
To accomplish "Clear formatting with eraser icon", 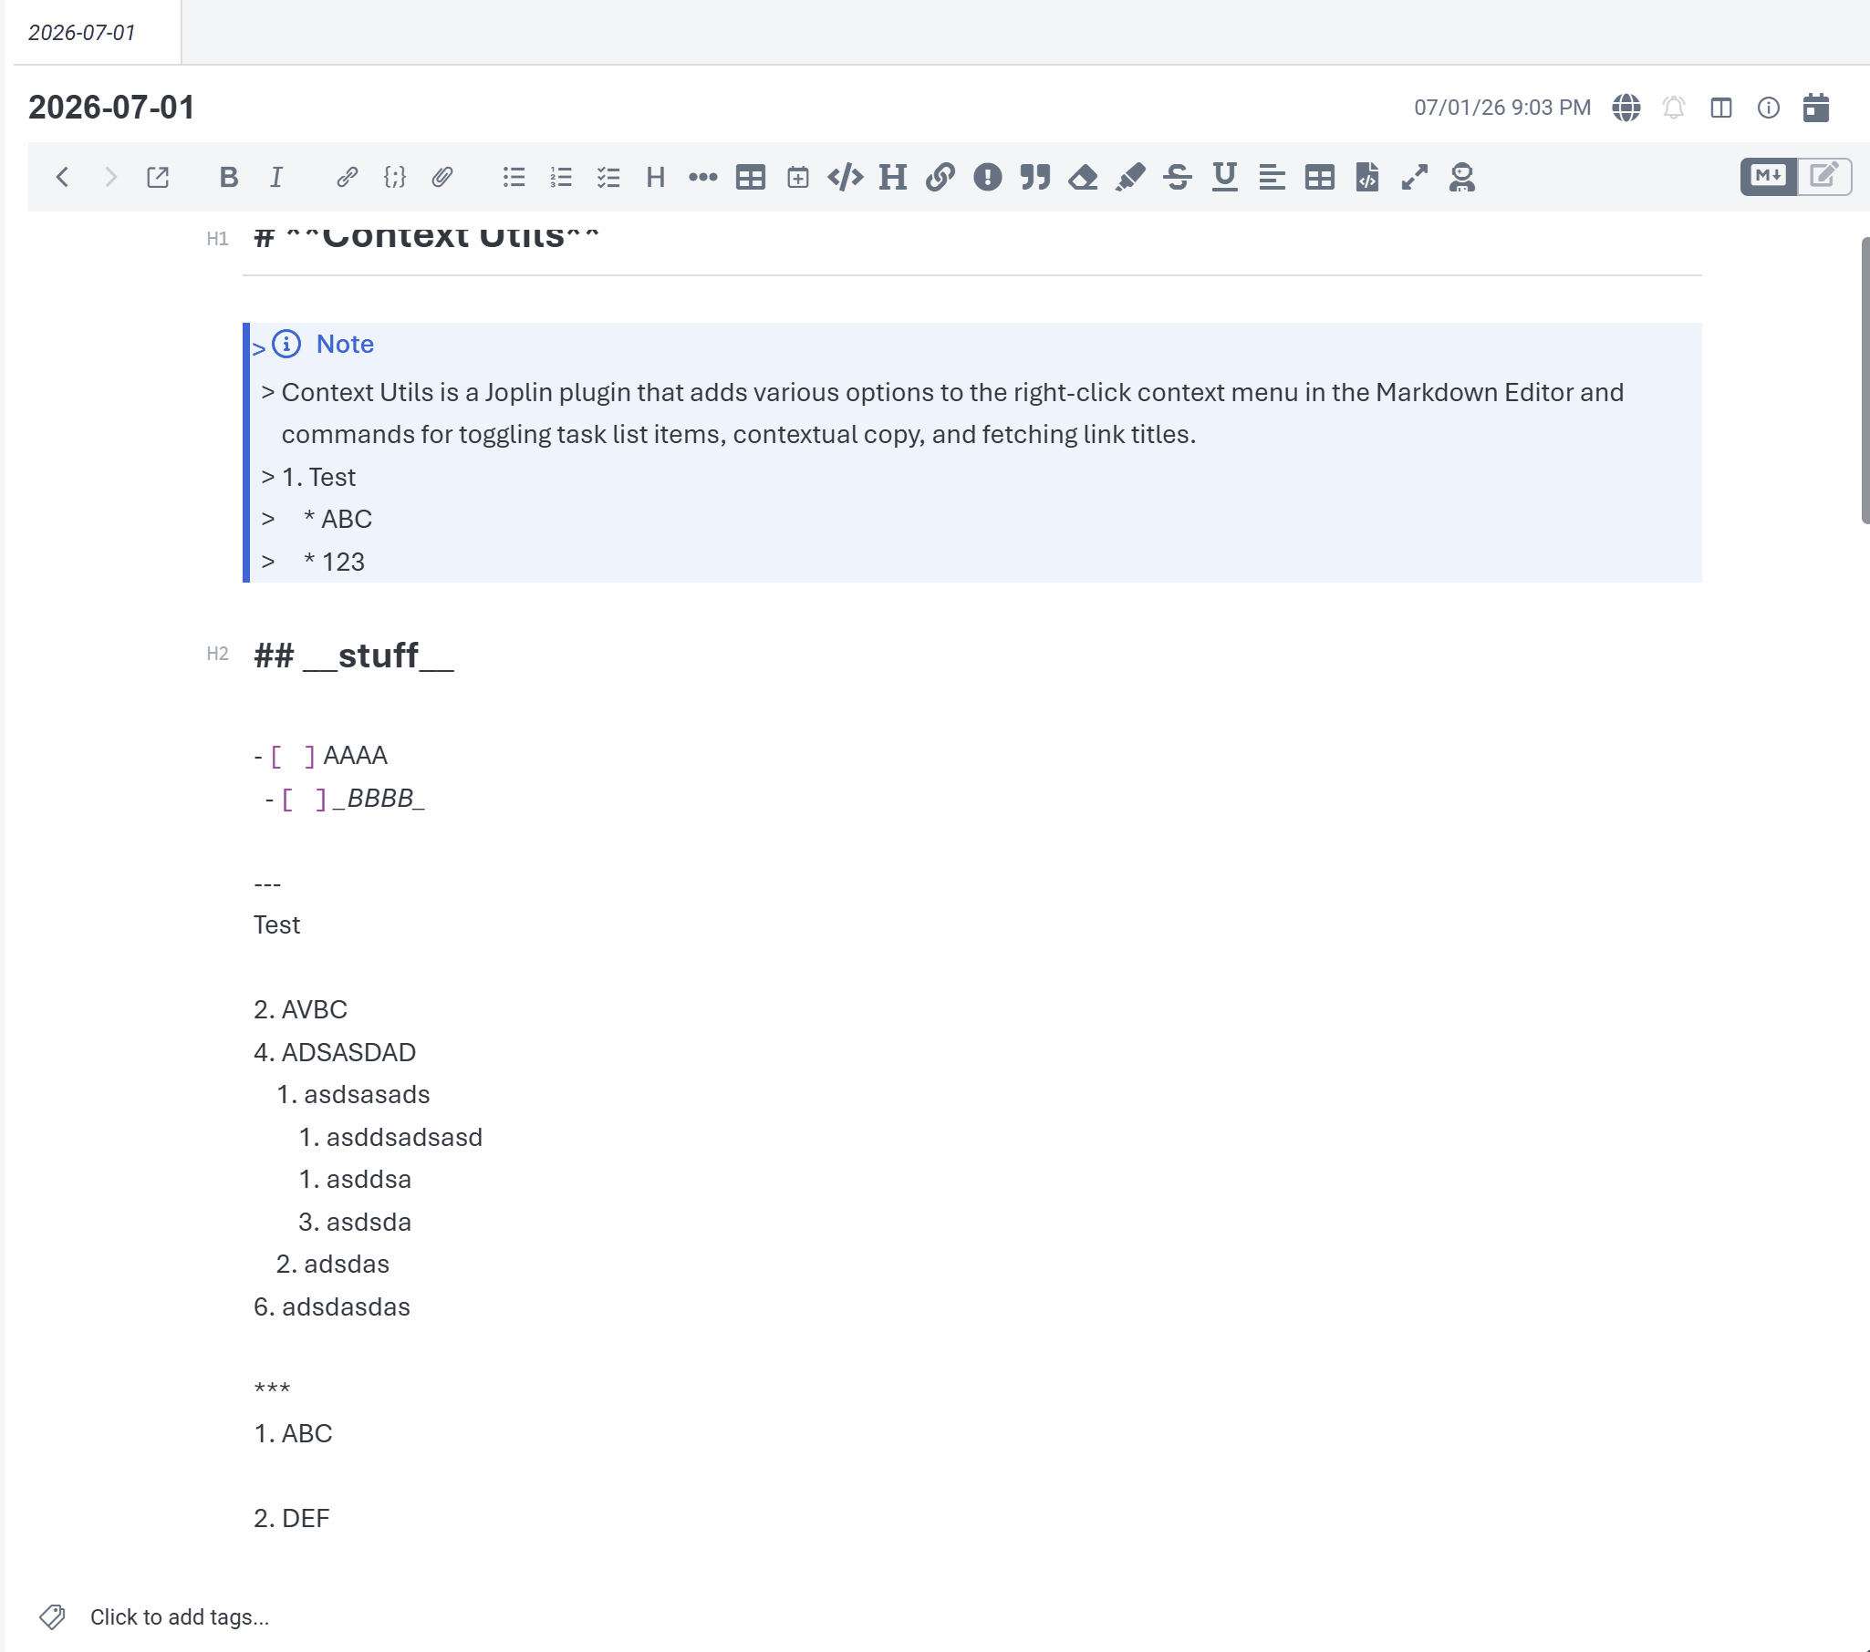I will click(x=1083, y=177).
